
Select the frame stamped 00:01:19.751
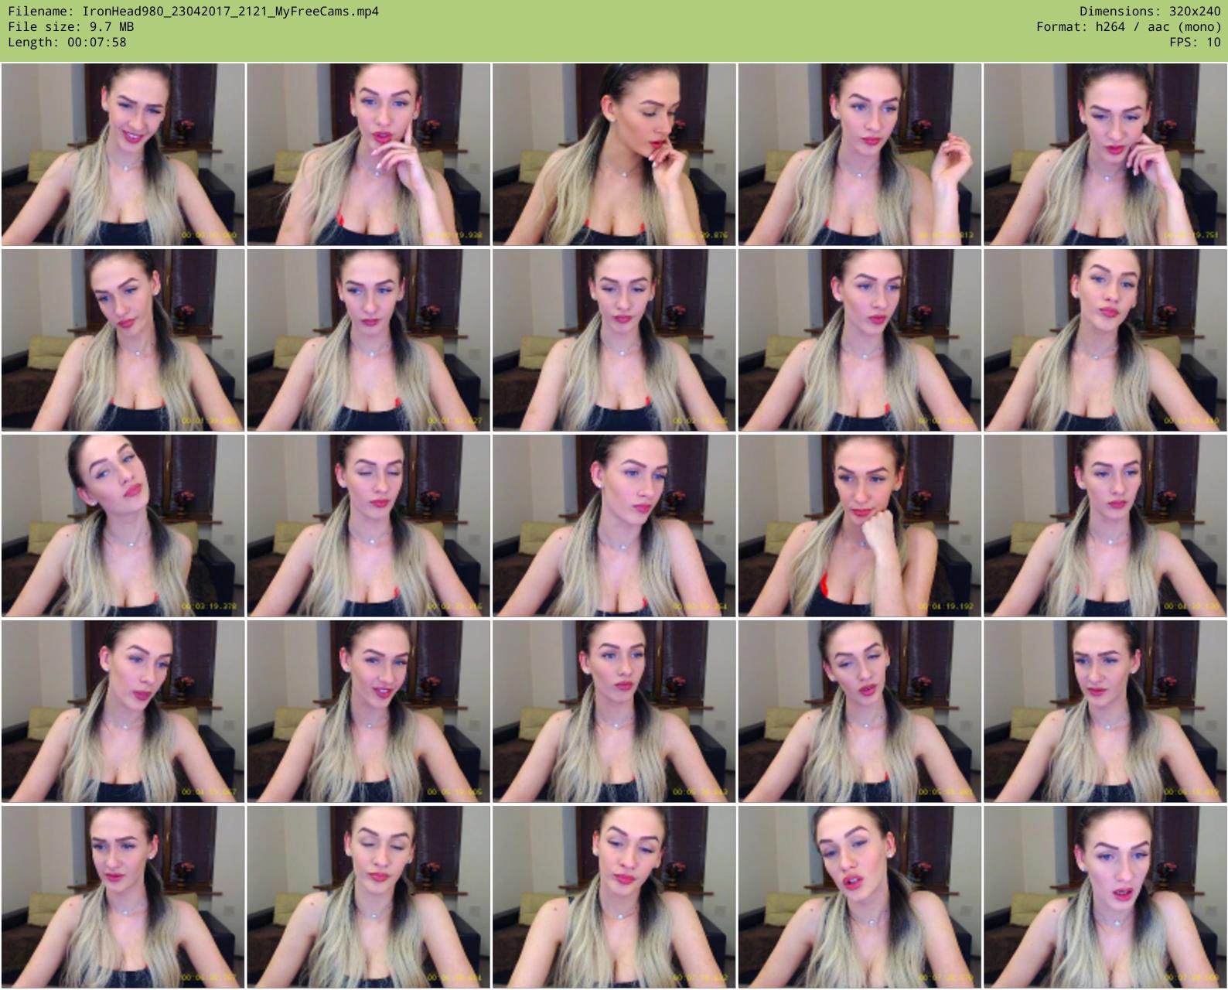1105,155
